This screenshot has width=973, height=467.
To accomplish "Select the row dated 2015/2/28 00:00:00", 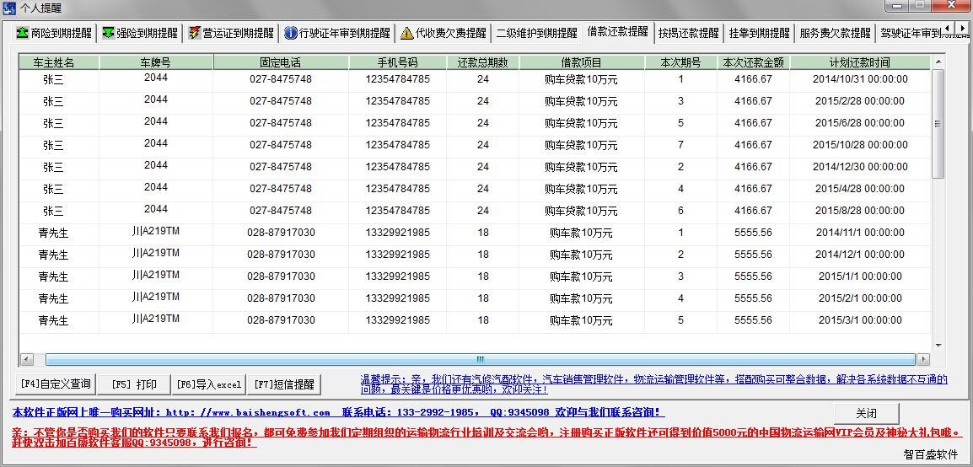I will pyautogui.click(x=475, y=101).
